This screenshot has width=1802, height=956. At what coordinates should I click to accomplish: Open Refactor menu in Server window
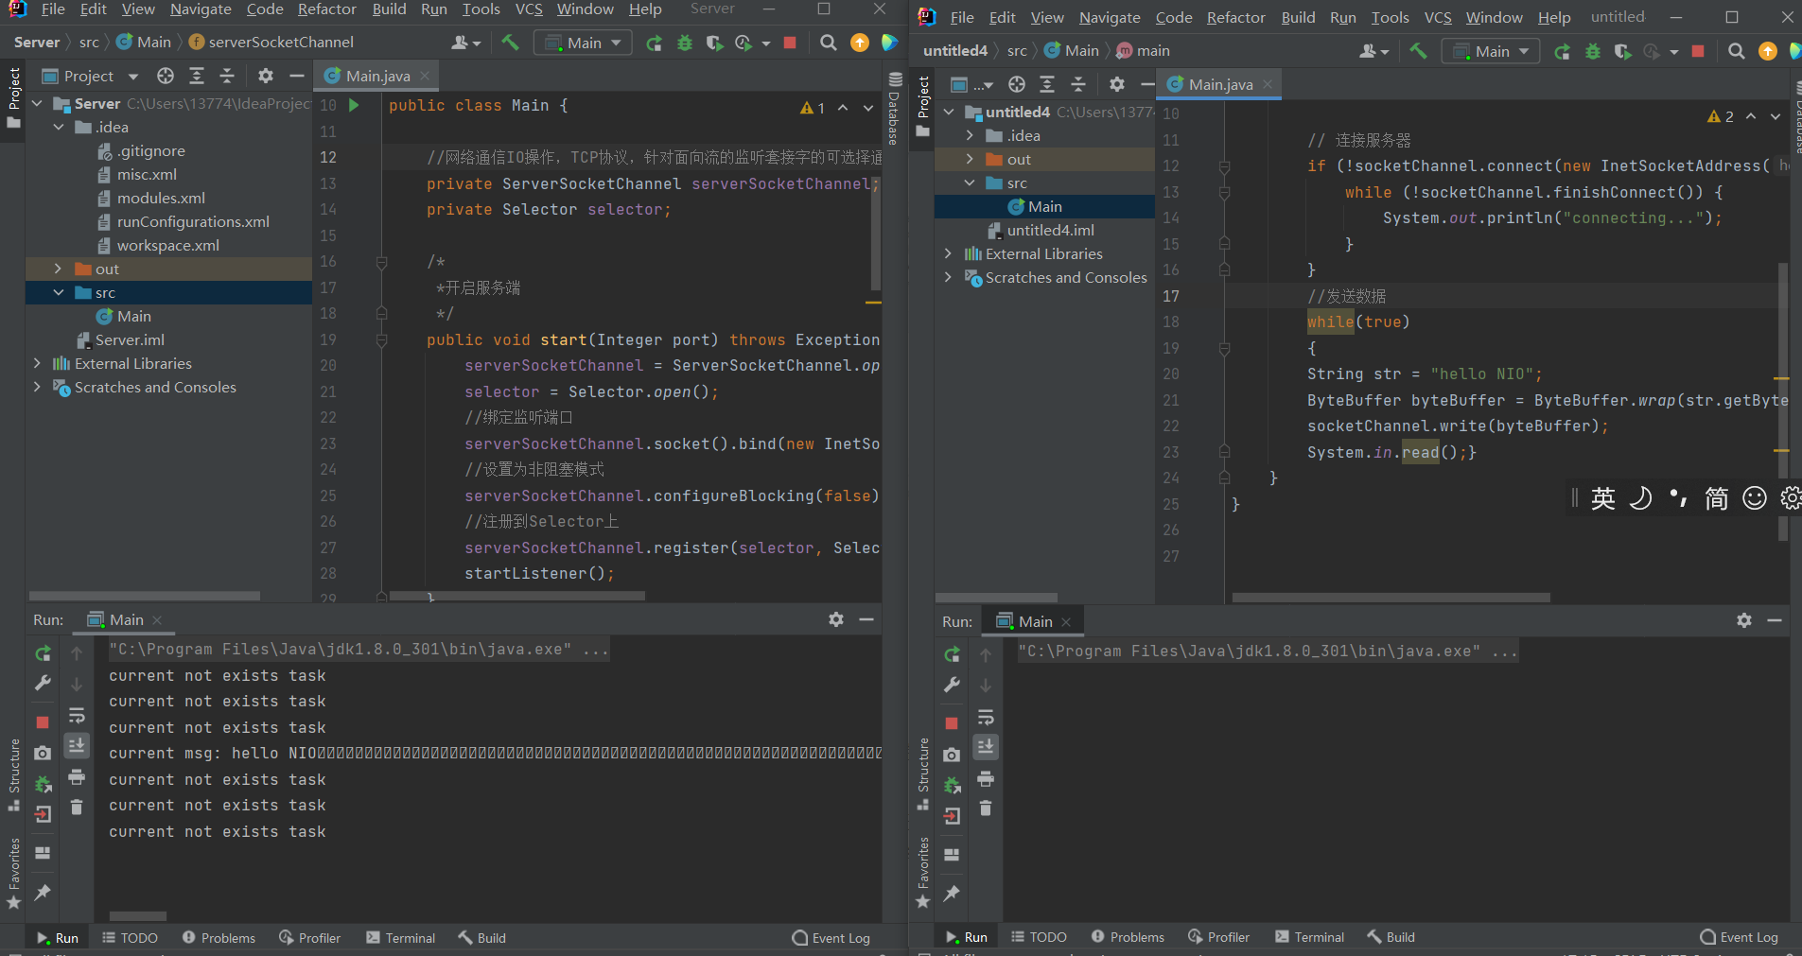(x=327, y=9)
